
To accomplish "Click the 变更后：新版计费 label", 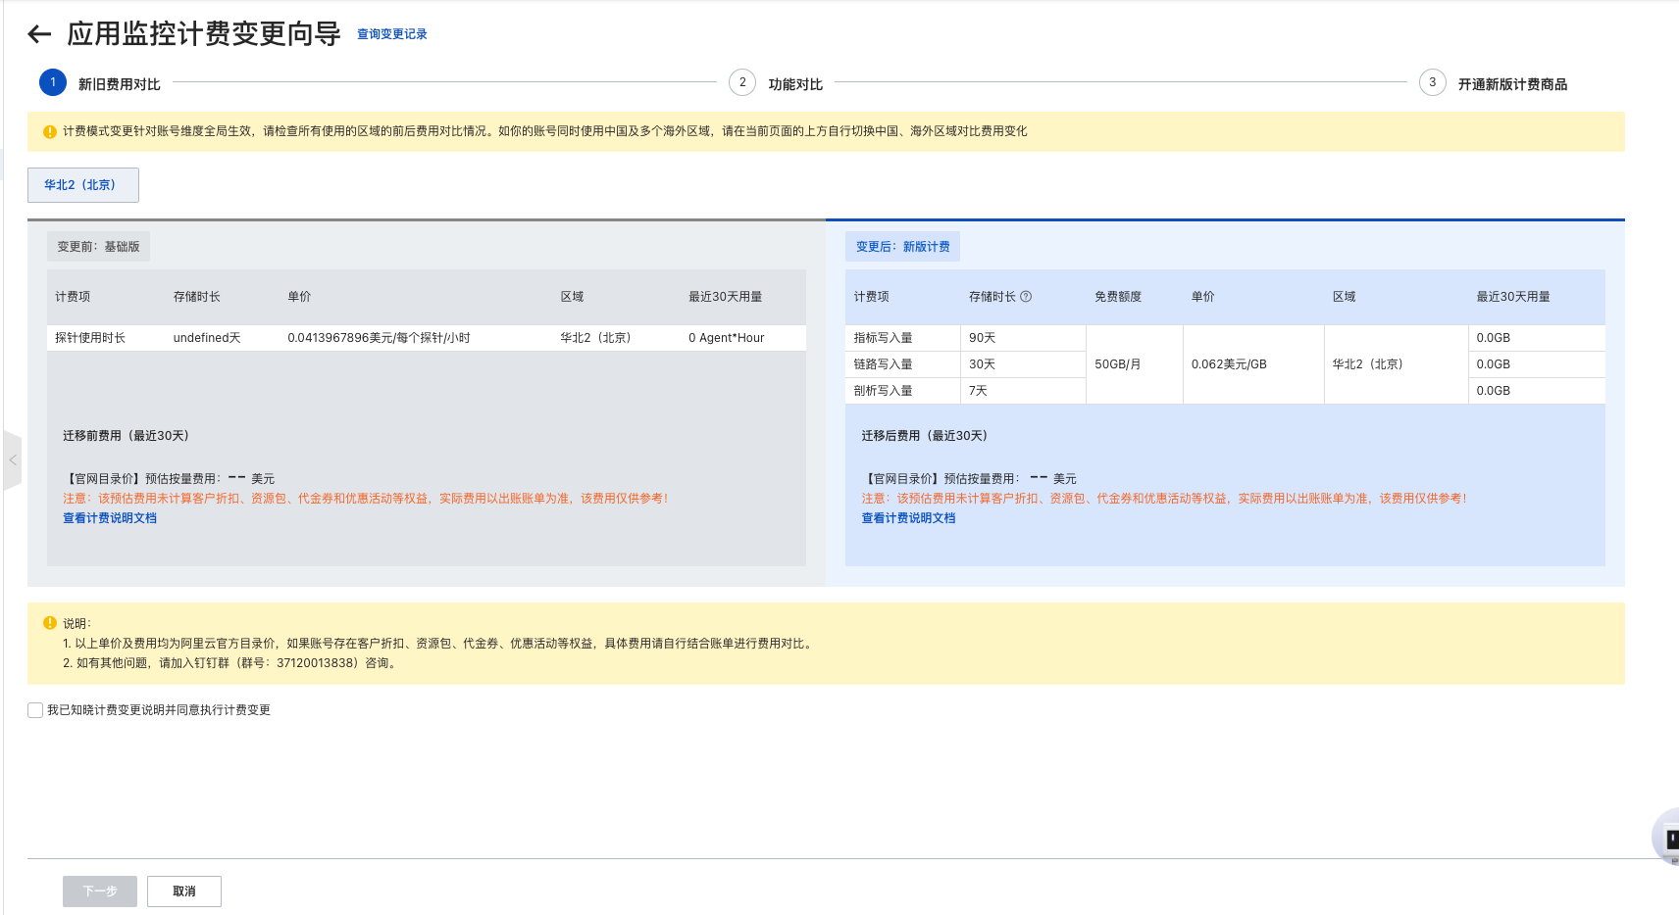I will pos(902,247).
